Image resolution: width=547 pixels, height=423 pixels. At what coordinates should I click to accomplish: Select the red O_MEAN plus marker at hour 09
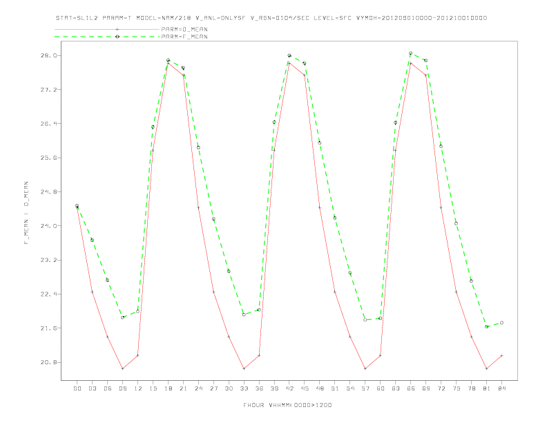[122, 368]
